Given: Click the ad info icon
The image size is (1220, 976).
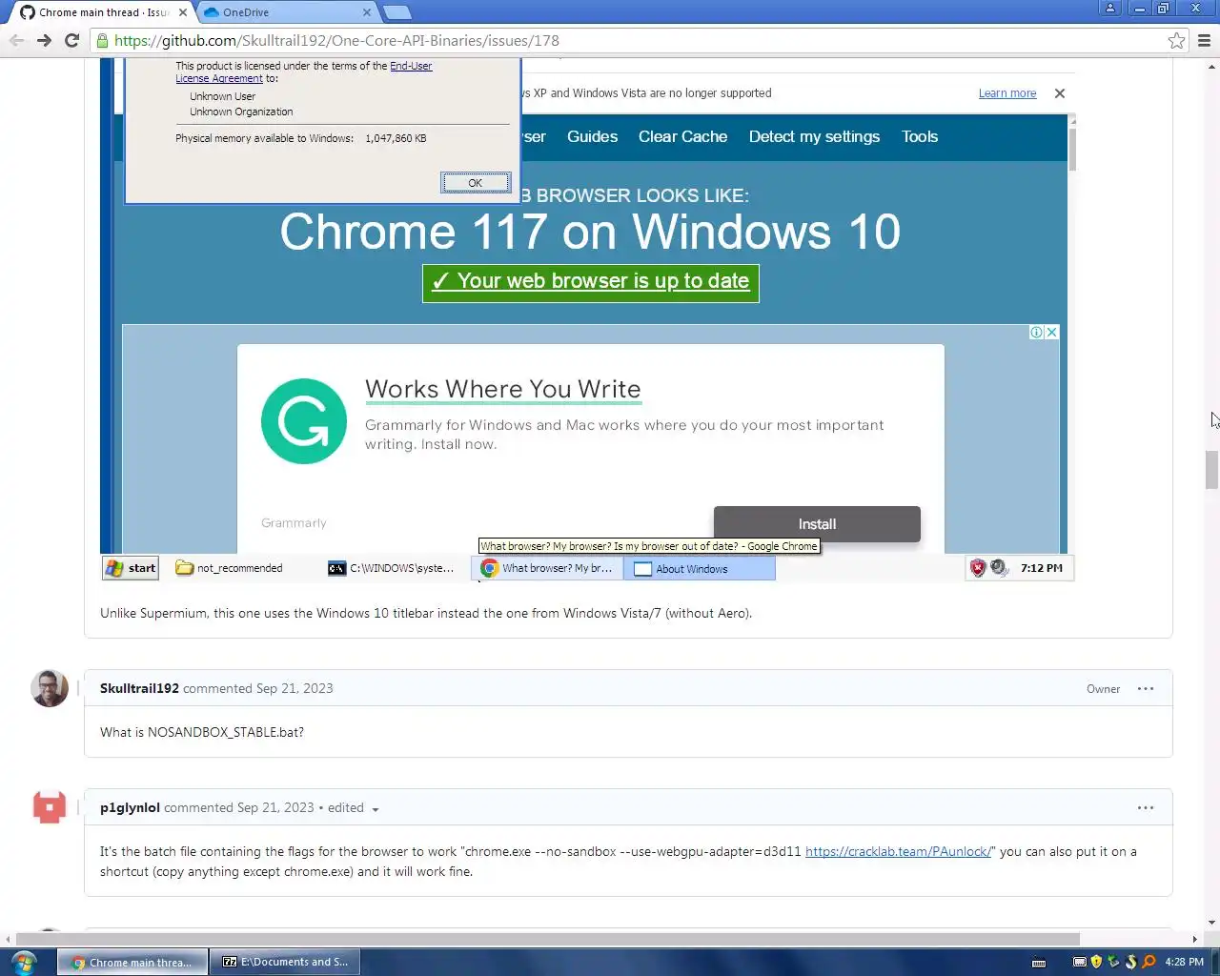Looking at the screenshot, I should tap(1036, 332).
